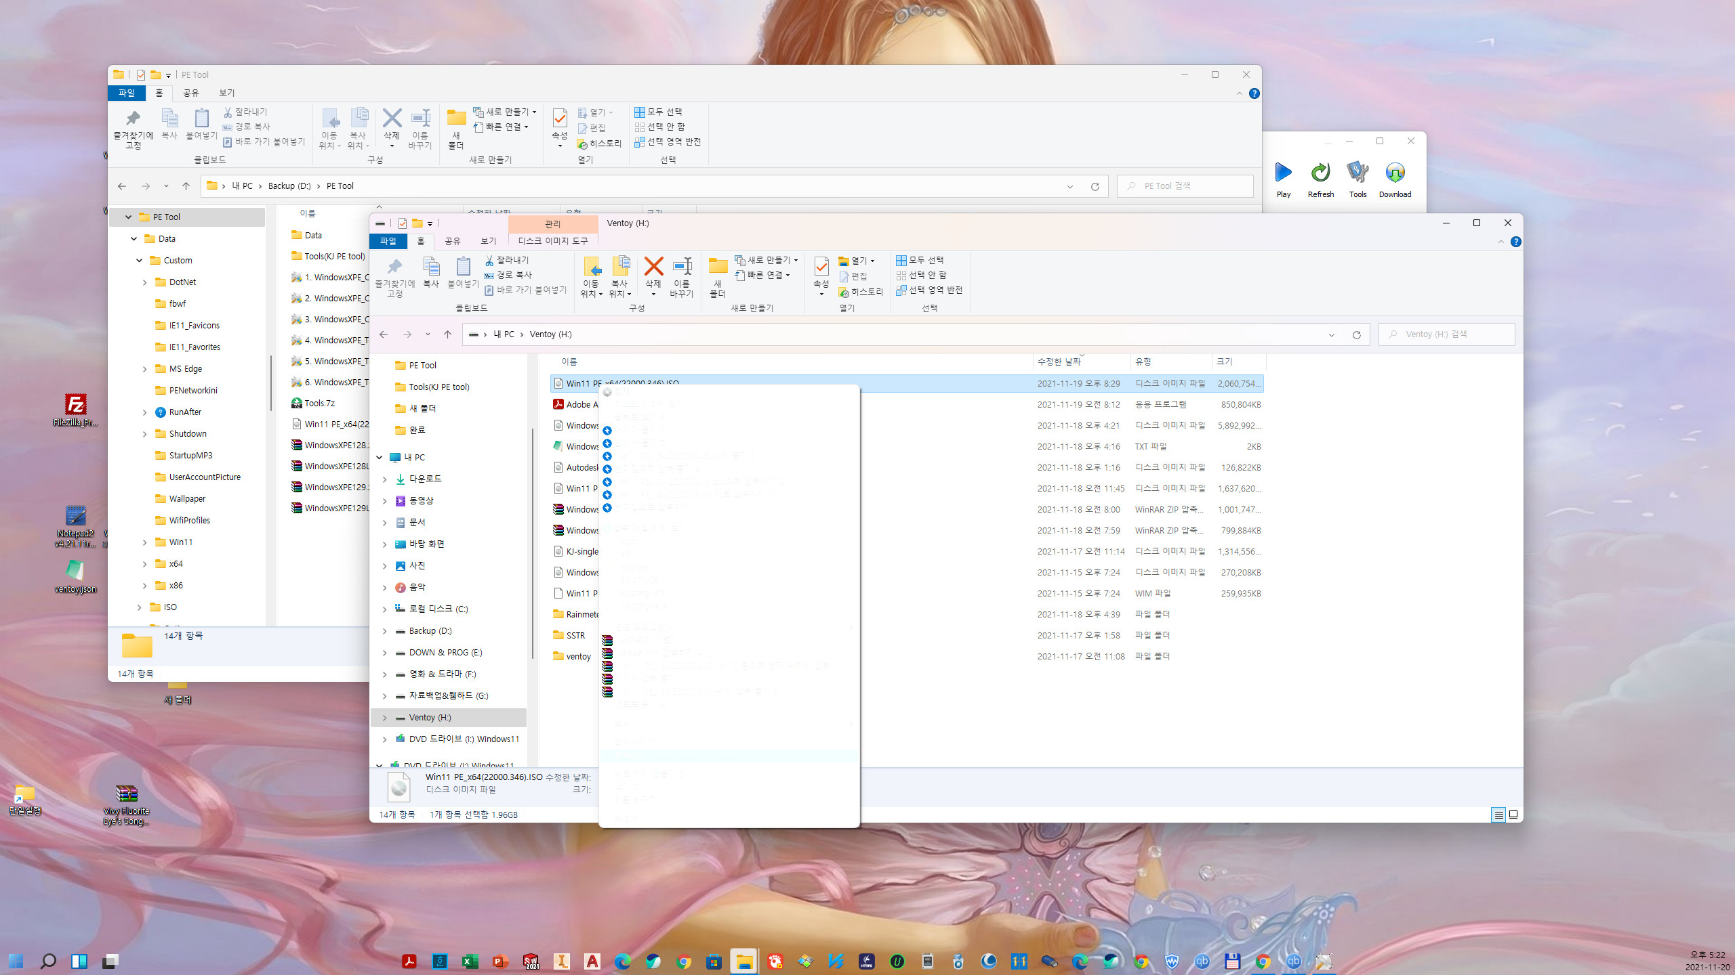Click cut (잘라내기) in Ventoy window ribbon
This screenshot has width=1735, height=975.
click(506, 260)
